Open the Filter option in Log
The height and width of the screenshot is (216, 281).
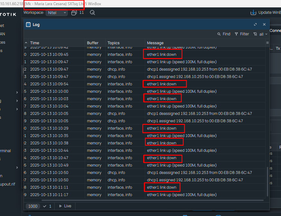click(x=242, y=34)
